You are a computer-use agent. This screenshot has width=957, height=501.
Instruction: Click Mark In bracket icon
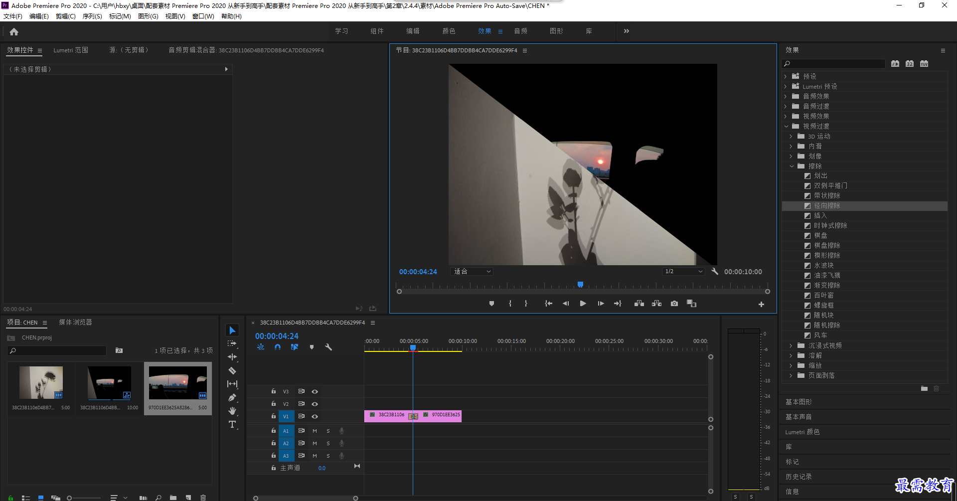point(510,304)
